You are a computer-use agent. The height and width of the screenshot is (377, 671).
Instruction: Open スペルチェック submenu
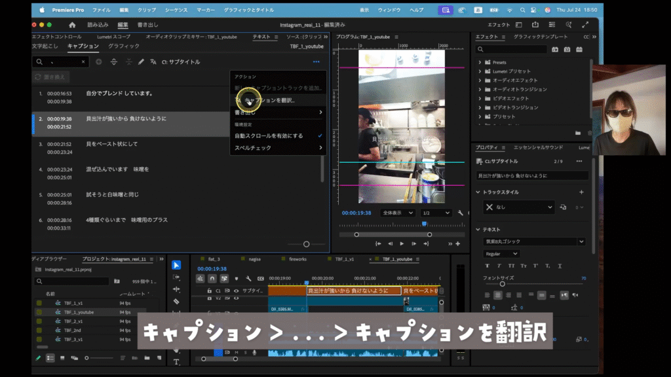click(x=278, y=148)
